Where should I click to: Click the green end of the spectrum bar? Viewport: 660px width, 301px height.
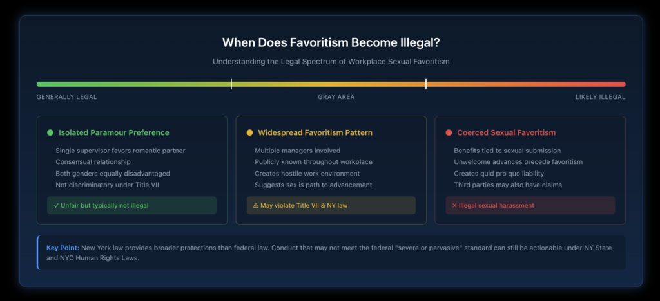40,84
